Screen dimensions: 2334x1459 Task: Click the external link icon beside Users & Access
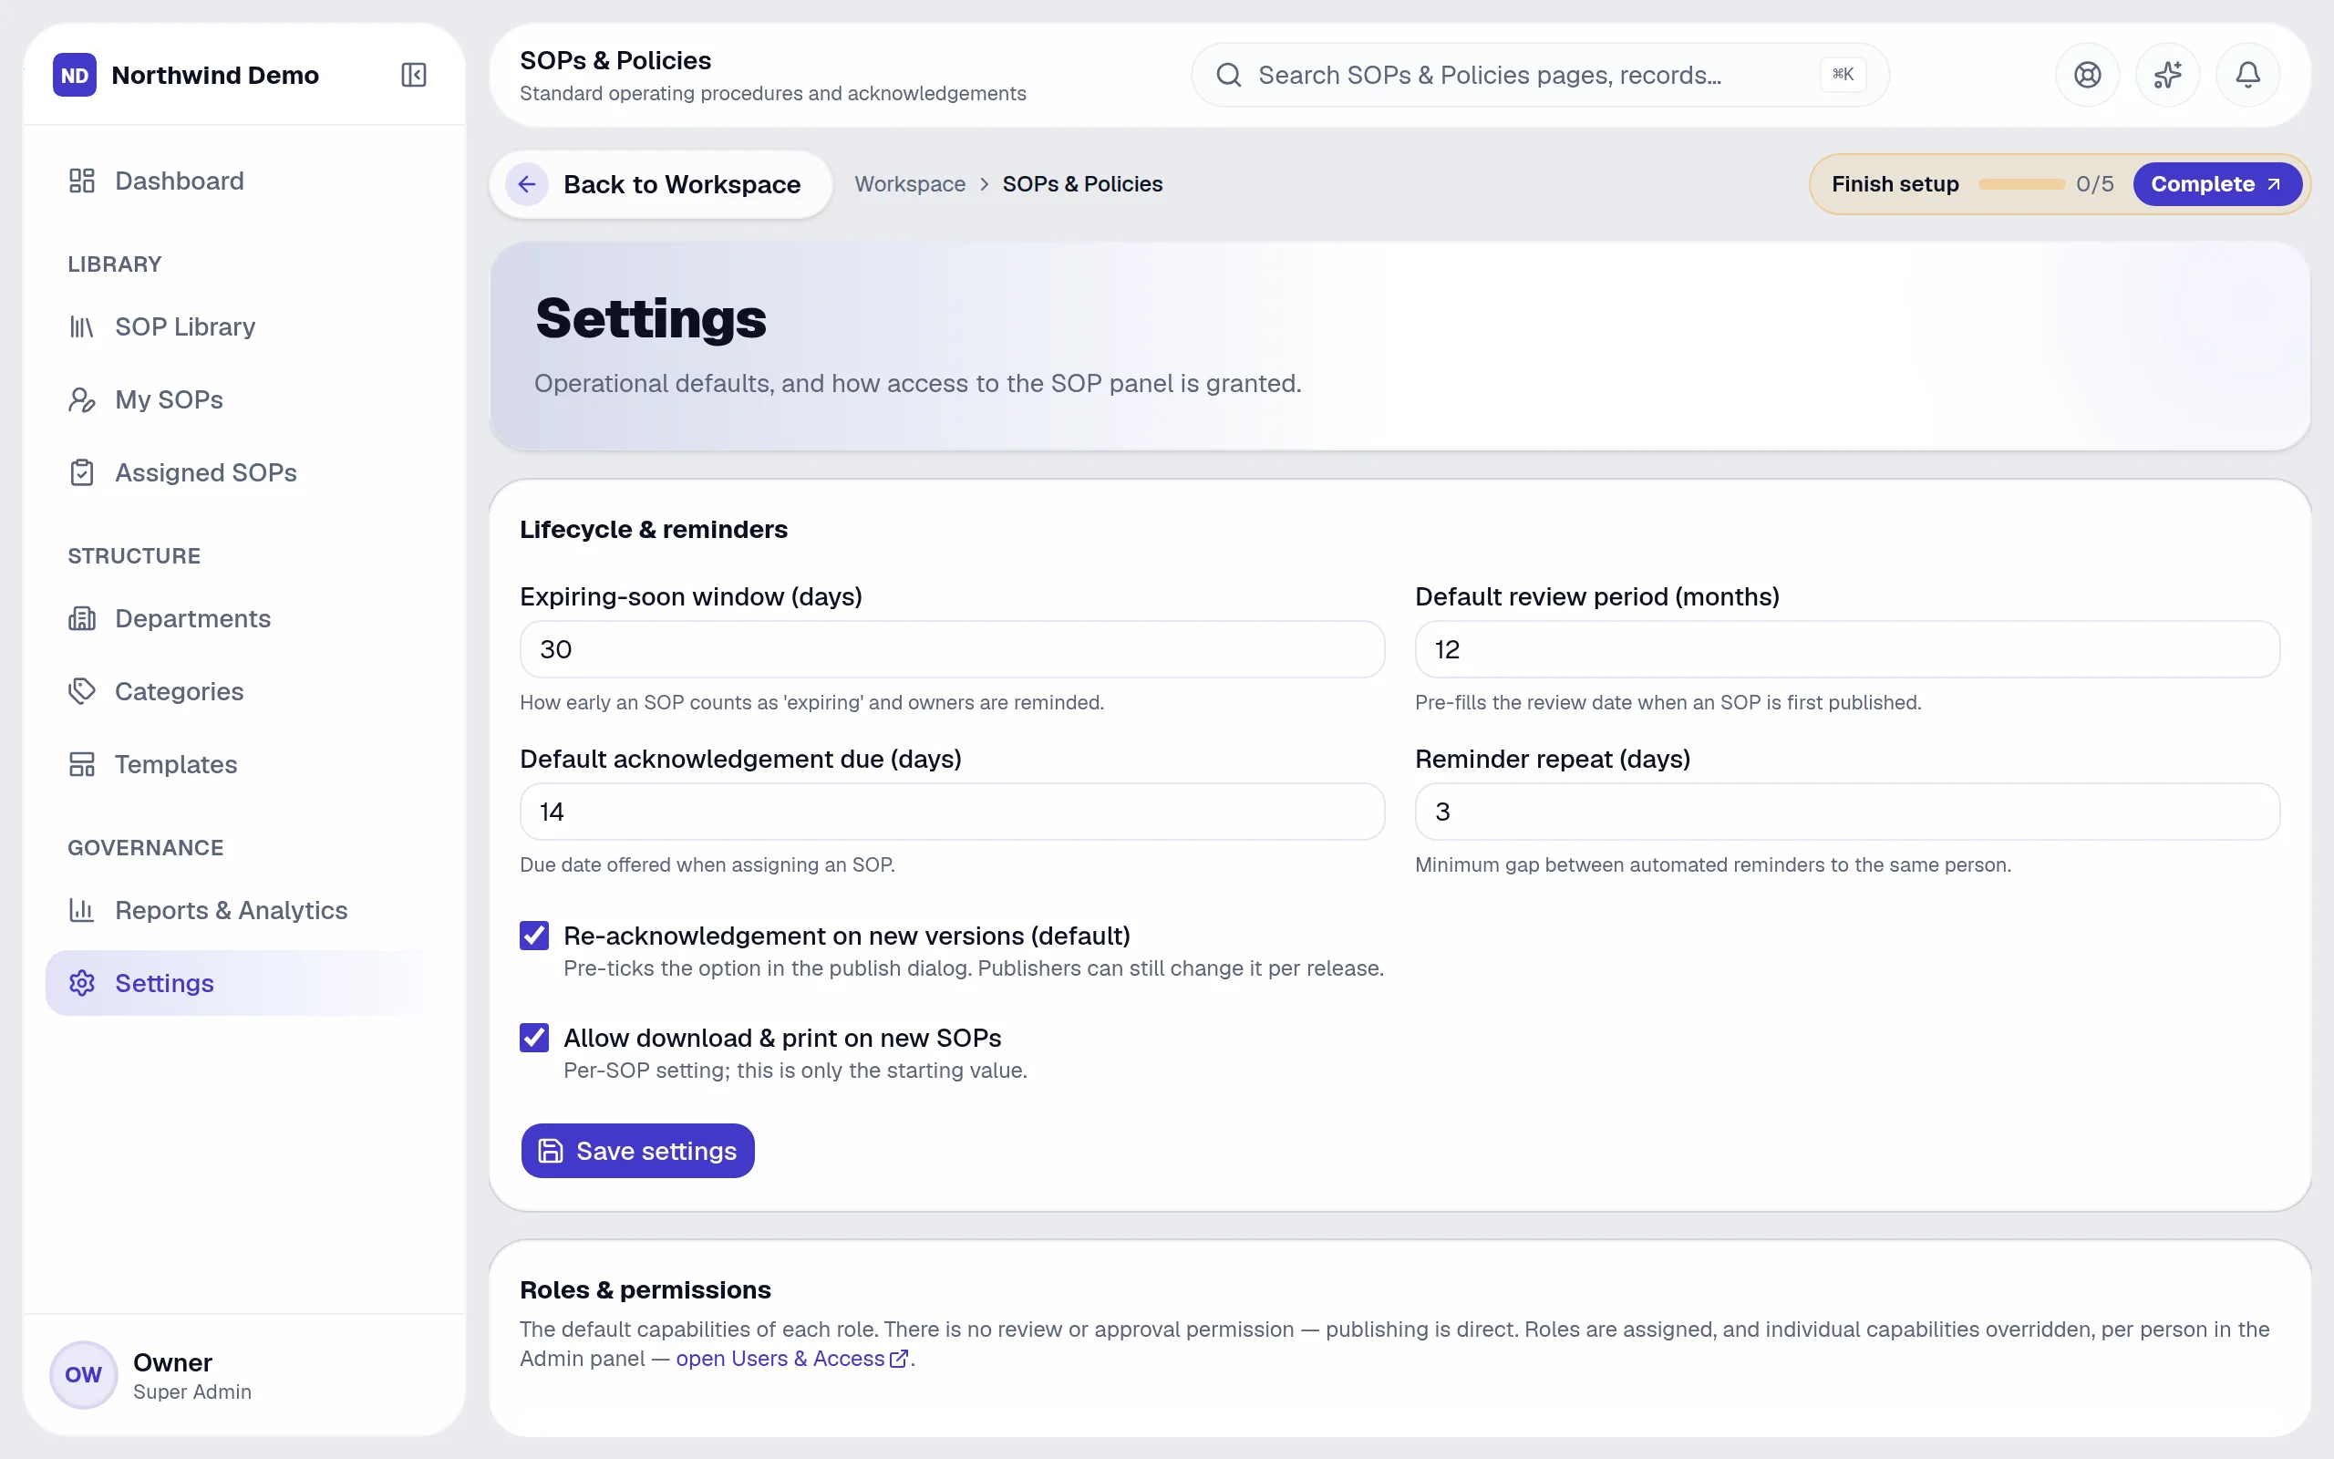[x=899, y=1359]
